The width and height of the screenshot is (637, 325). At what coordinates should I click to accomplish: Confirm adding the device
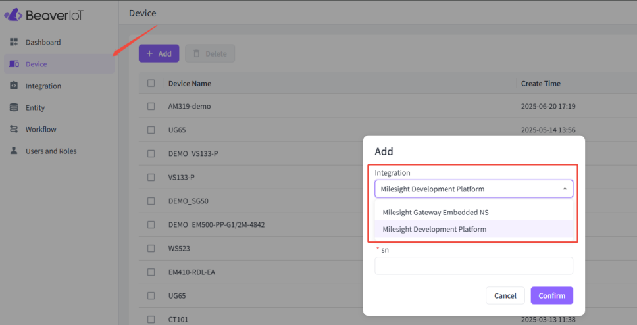(551, 295)
